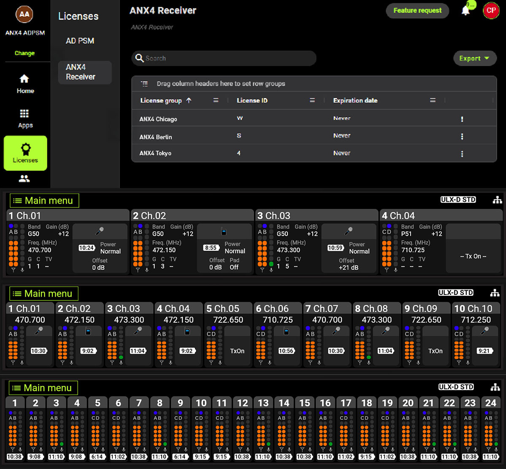
Task: Select the ANX4 Chicago license row
Action: point(314,118)
